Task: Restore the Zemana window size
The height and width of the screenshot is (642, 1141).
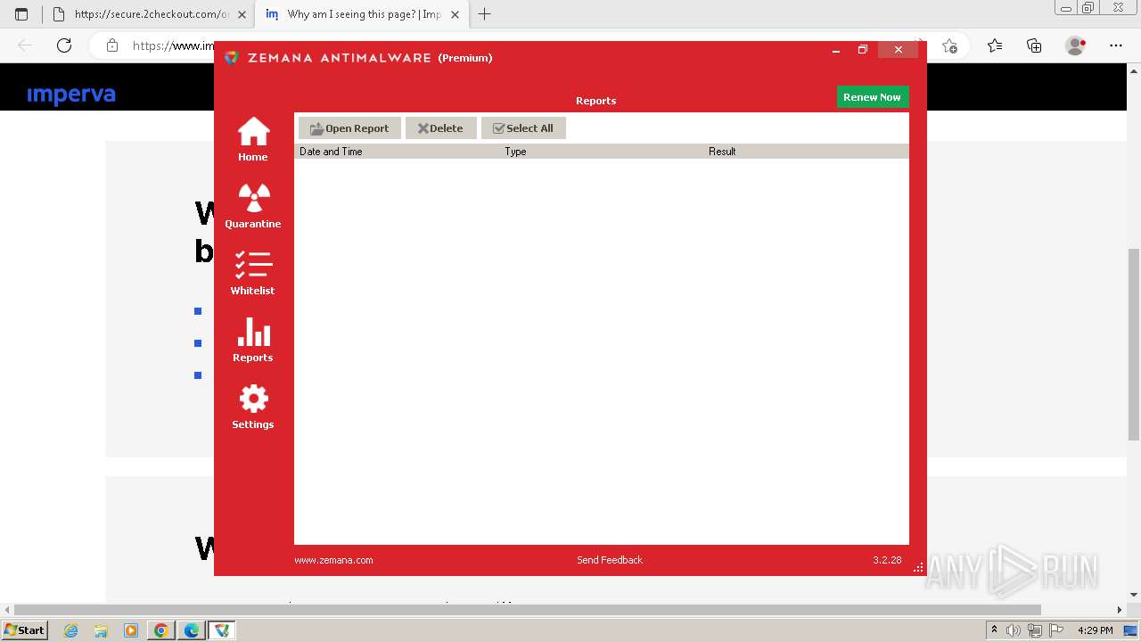Action: pos(863,50)
